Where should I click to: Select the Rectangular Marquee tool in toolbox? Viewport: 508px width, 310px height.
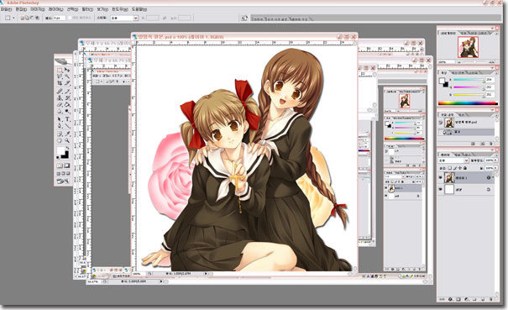point(60,70)
